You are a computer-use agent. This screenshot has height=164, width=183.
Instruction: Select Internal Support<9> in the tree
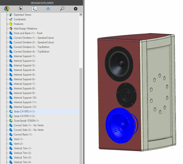(x=25, y=93)
